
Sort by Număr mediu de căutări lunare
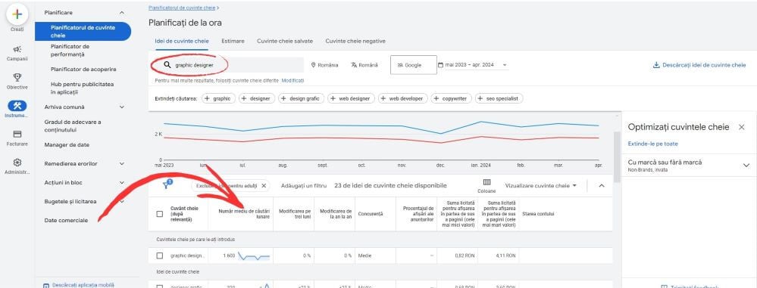click(244, 215)
